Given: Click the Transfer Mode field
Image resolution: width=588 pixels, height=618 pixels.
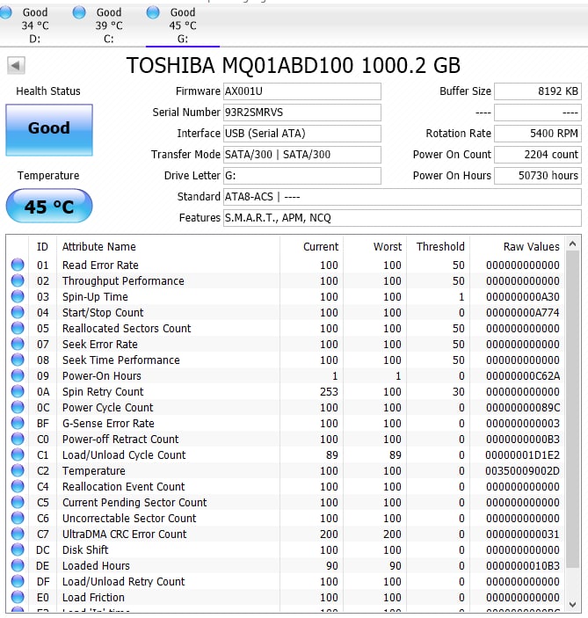Looking at the screenshot, I should (301, 155).
